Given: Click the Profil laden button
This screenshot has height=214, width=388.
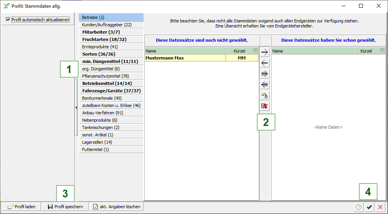Looking at the screenshot, I should (x=21, y=207).
